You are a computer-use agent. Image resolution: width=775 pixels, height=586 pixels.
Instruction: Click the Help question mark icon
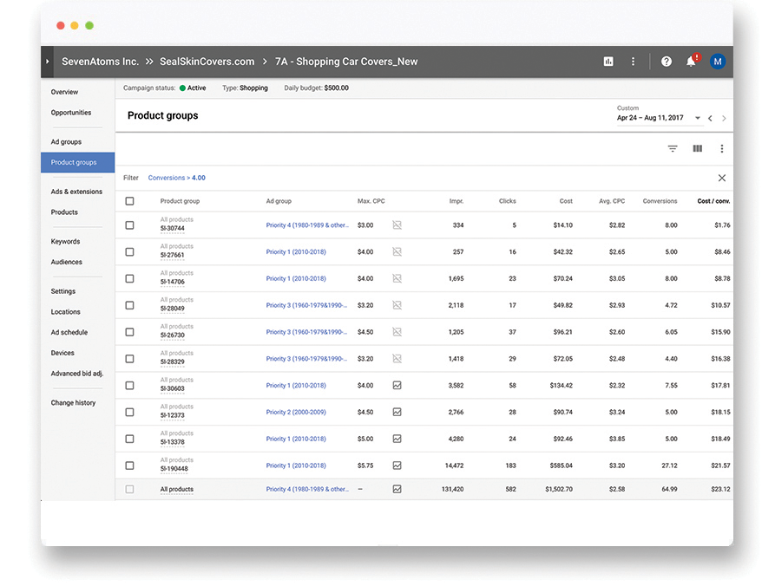point(666,62)
